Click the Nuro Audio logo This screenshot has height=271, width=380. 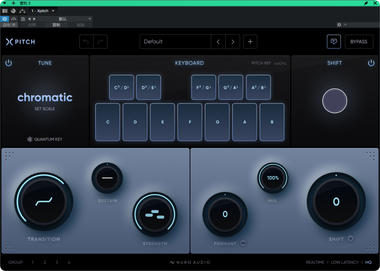pos(190,262)
